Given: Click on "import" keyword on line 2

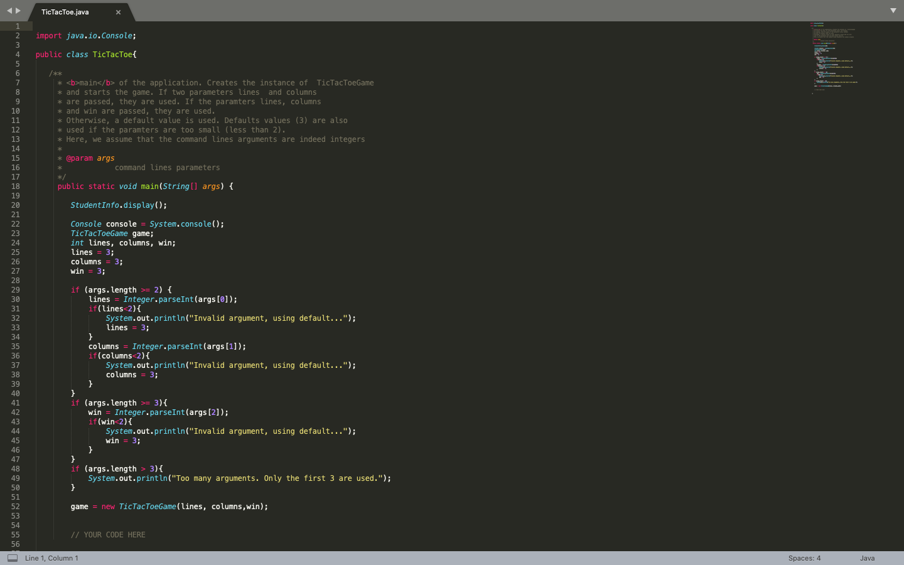Looking at the screenshot, I should pyautogui.click(x=48, y=36).
